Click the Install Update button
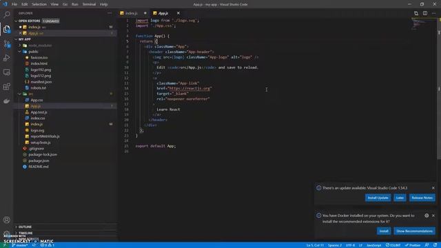 coord(378,198)
